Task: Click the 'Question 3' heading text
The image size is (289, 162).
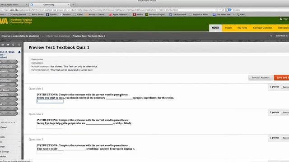Action: [36, 139]
